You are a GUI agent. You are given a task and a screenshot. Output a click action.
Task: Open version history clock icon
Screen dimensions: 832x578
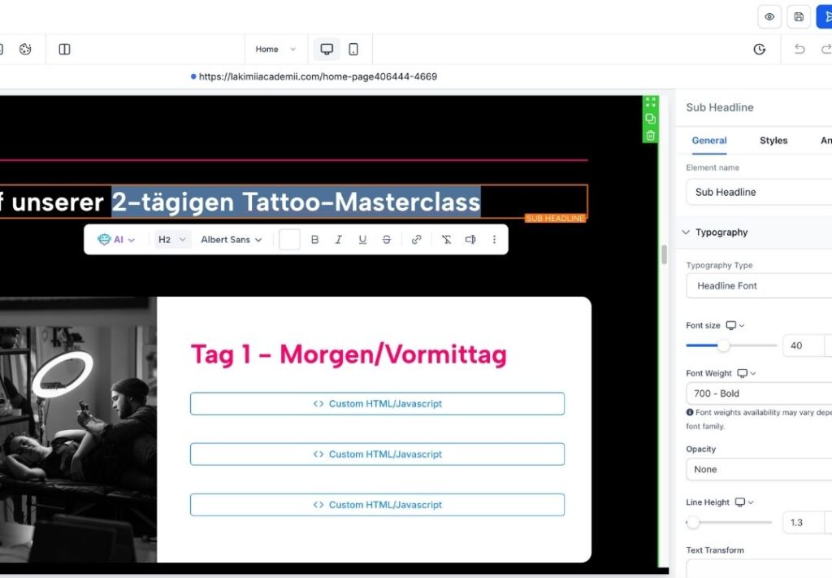pyautogui.click(x=759, y=50)
